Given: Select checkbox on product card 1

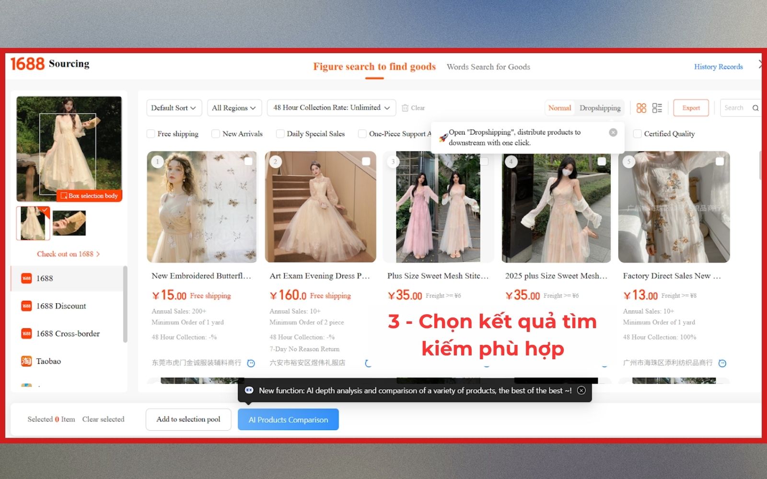Looking at the screenshot, I should [x=248, y=161].
